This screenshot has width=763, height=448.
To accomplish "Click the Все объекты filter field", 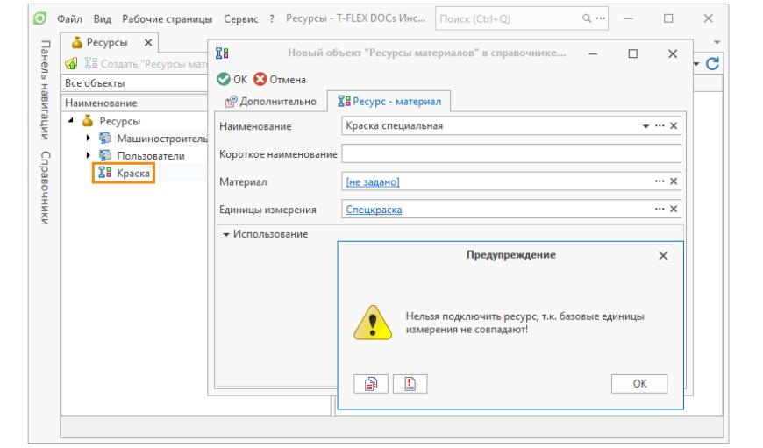I will pyautogui.click(x=135, y=83).
